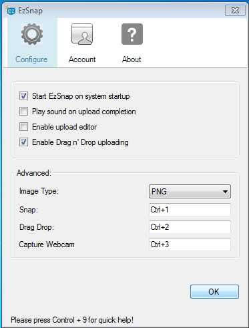Select the Capture Webcam hotkey field Ctrl+3
249x328 pixels.
[190, 244]
